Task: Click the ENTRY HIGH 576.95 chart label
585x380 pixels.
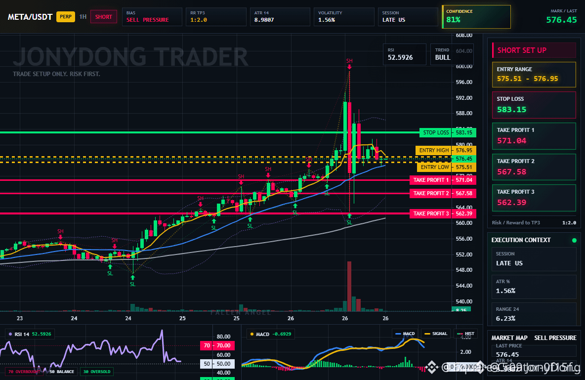Action: [446, 150]
